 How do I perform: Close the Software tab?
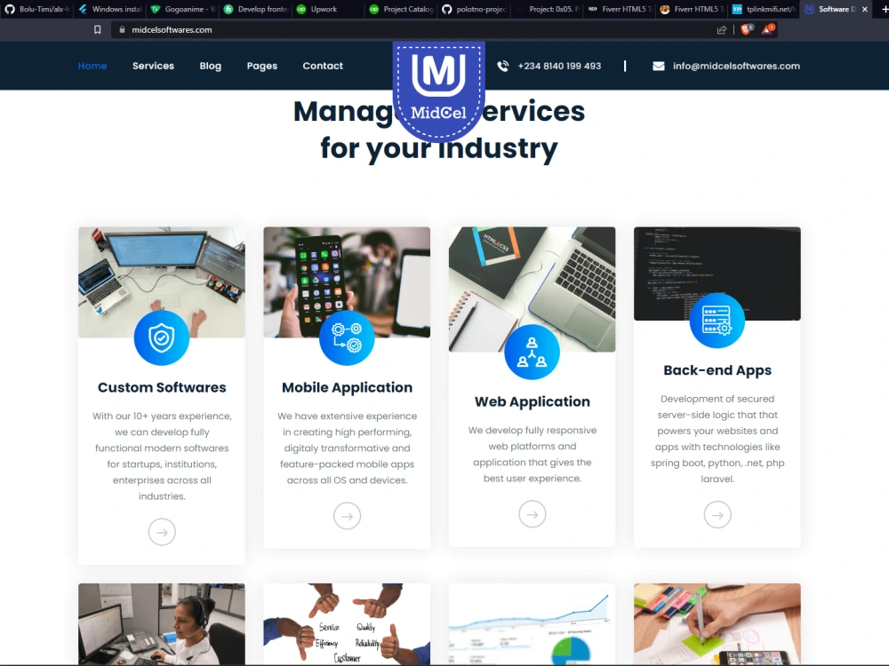865,9
